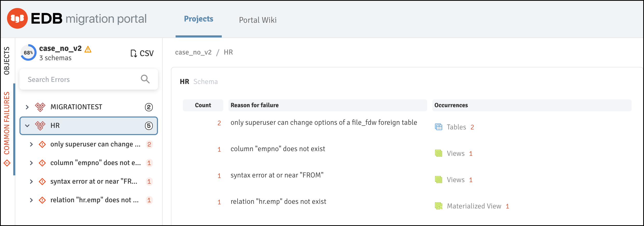Open the Portal Wiki tab
Image resolution: width=644 pixels, height=226 pixels.
[x=258, y=20]
